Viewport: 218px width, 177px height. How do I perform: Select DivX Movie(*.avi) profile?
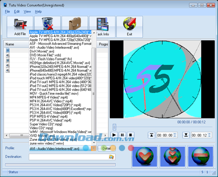[x=60, y=51]
